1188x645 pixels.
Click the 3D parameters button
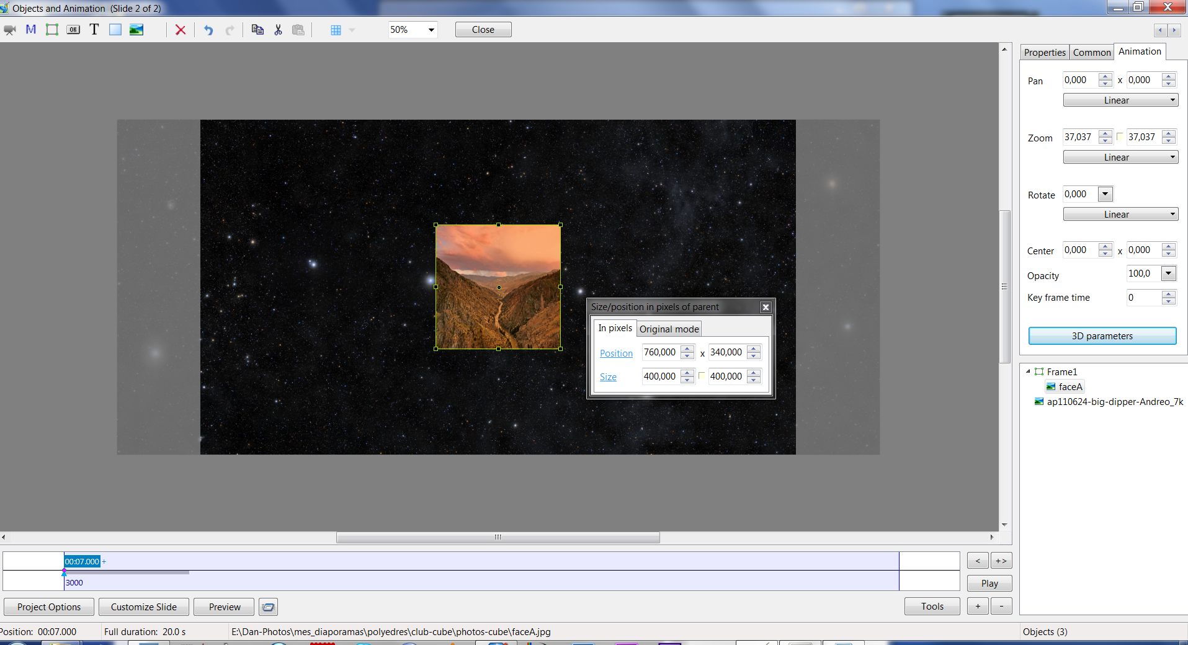(1102, 336)
